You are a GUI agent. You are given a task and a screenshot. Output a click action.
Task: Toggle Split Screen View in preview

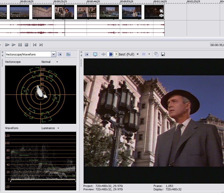pos(111,54)
